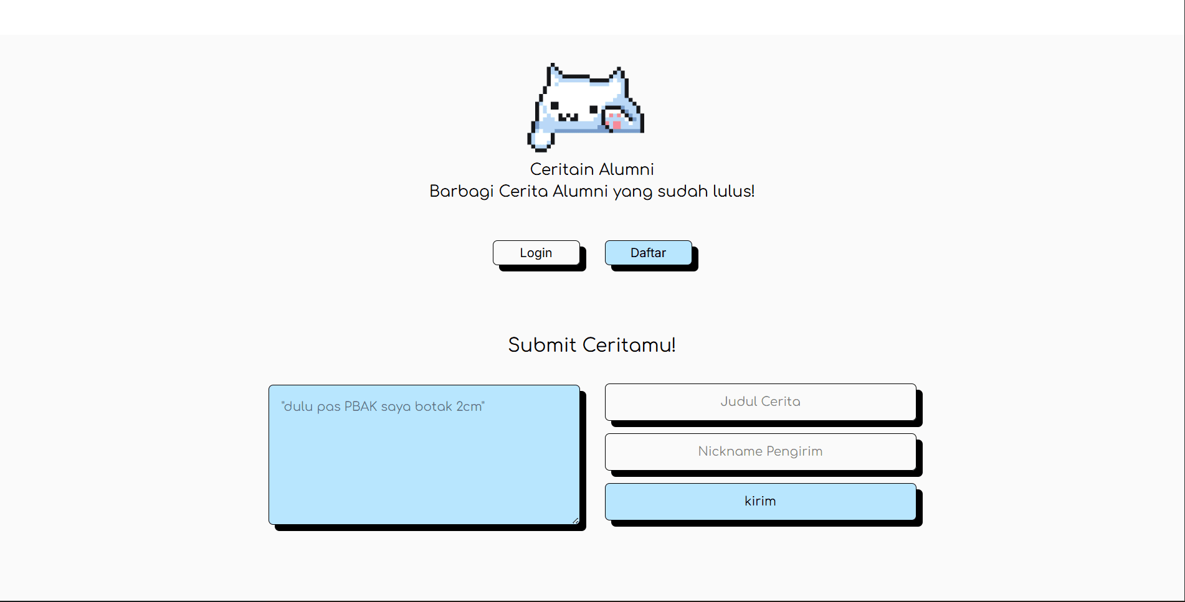Click the "dulu pas PBAK" placeholder text

[x=383, y=407]
